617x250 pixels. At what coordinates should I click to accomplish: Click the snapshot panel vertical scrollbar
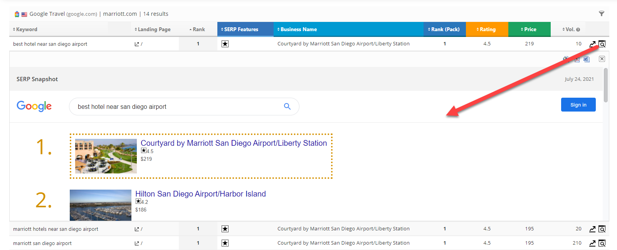[606, 85]
